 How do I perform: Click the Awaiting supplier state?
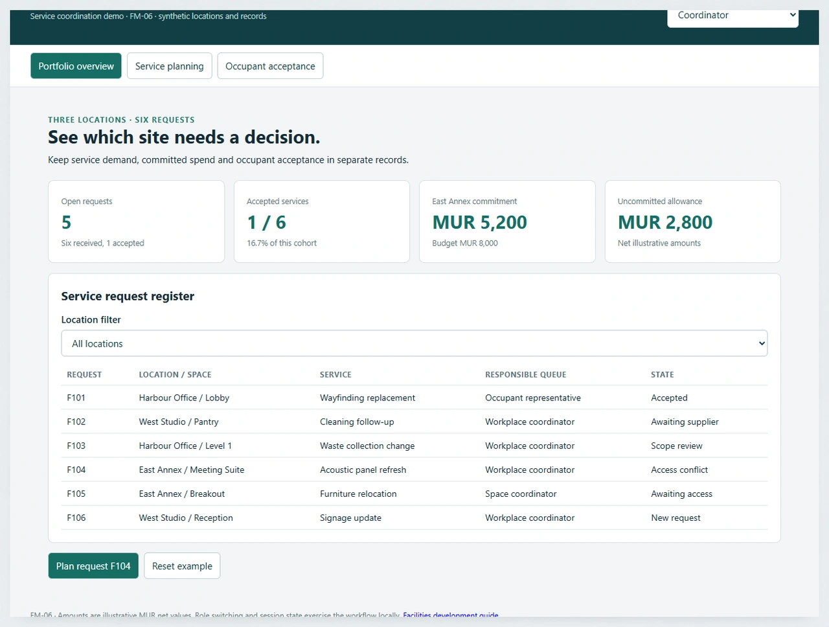pos(685,422)
